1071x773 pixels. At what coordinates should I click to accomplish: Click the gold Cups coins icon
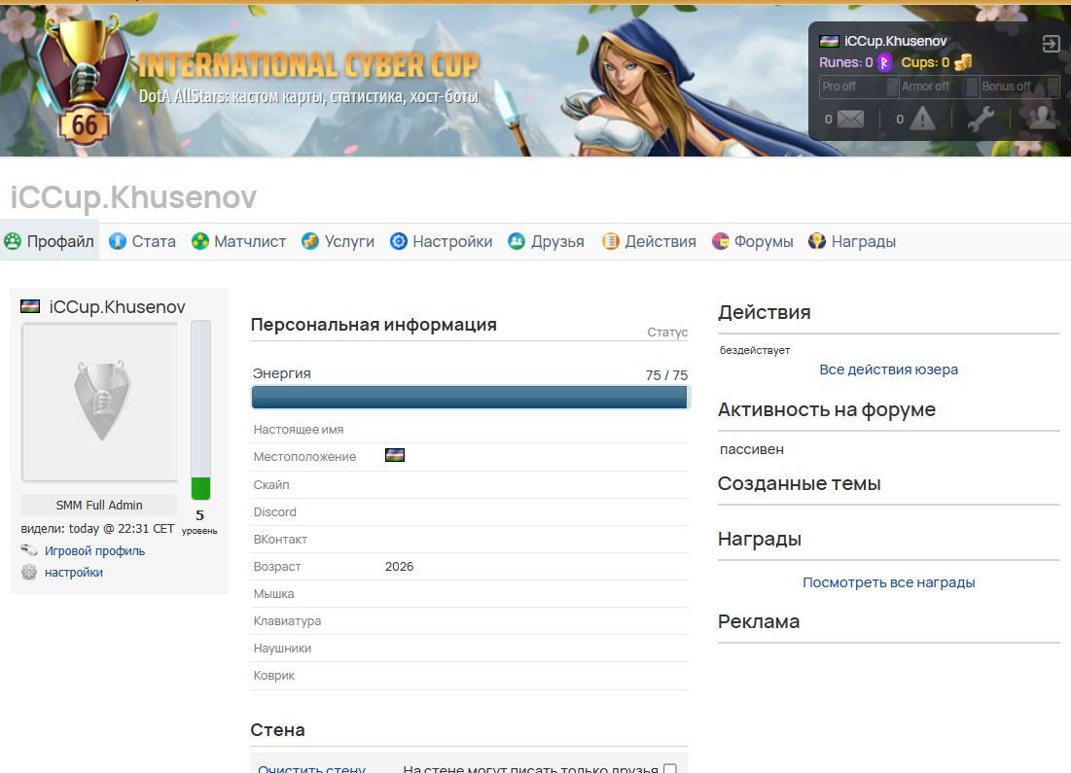pos(963,63)
